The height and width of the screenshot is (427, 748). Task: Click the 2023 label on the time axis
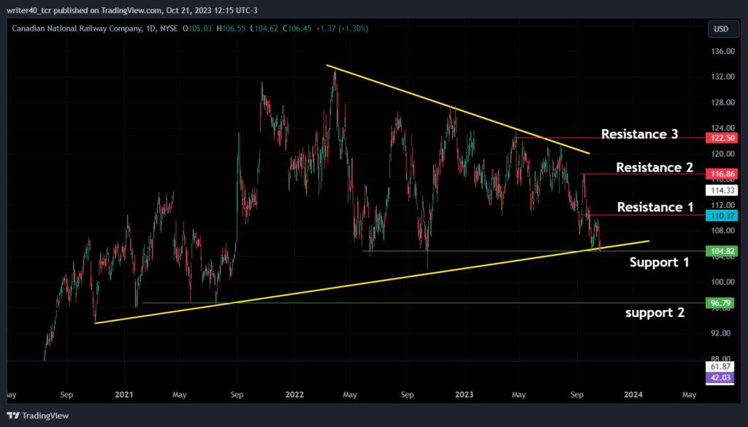tap(464, 395)
